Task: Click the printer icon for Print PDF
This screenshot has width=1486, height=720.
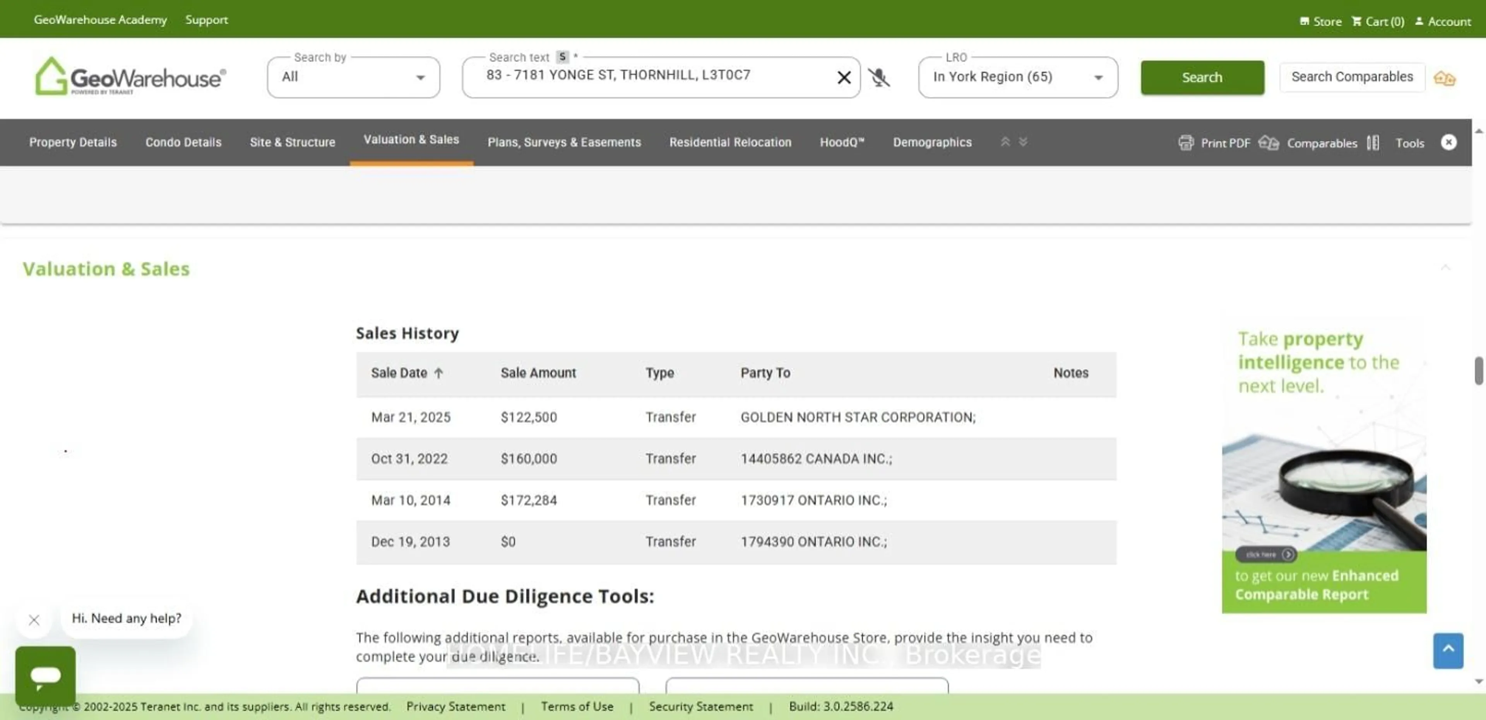Action: pyautogui.click(x=1185, y=142)
